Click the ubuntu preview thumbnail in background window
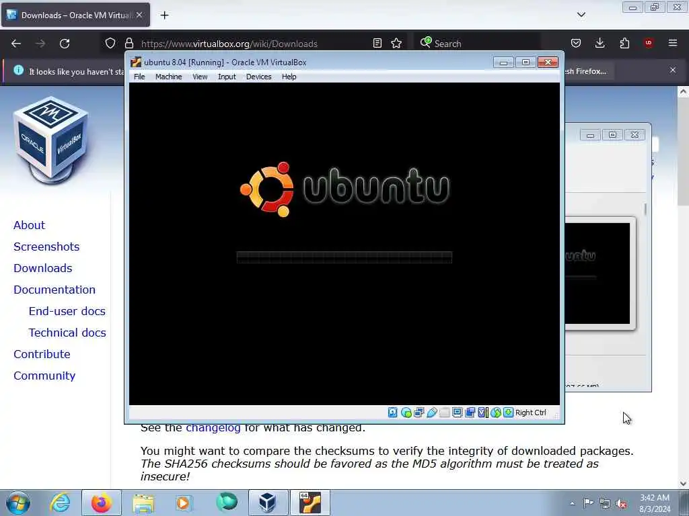This screenshot has height=516, width=689. tap(597, 273)
